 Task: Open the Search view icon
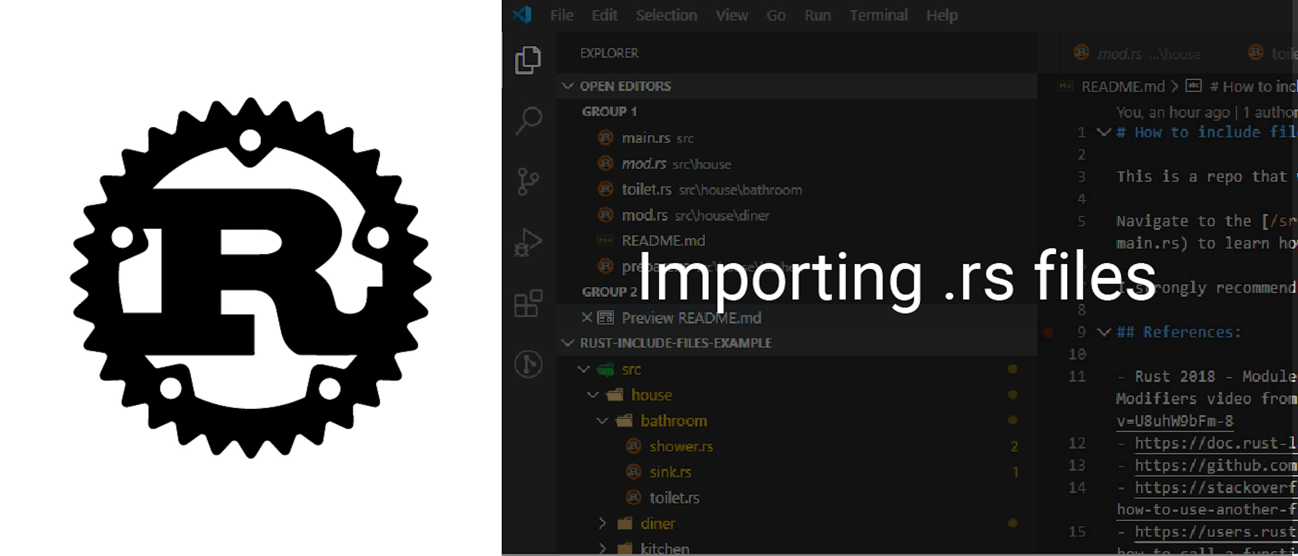tap(528, 120)
